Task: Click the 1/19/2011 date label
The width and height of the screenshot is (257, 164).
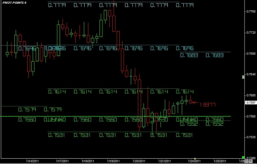Action: coord(113,162)
